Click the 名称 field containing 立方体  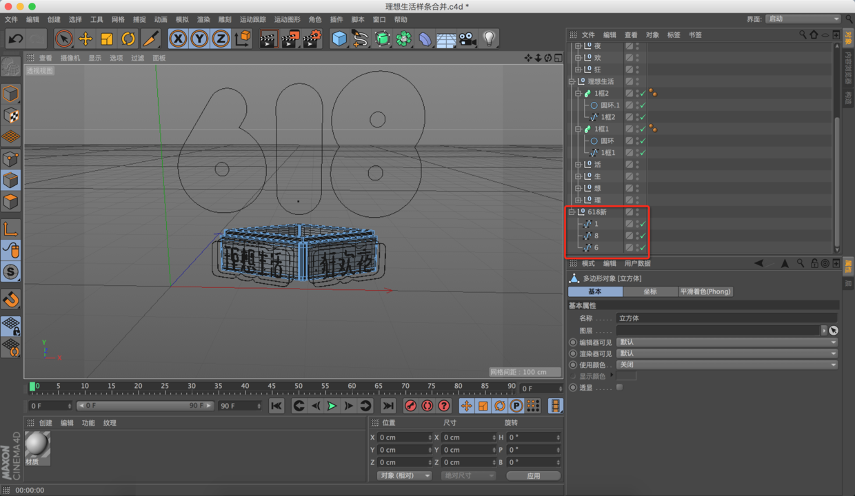(x=727, y=318)
